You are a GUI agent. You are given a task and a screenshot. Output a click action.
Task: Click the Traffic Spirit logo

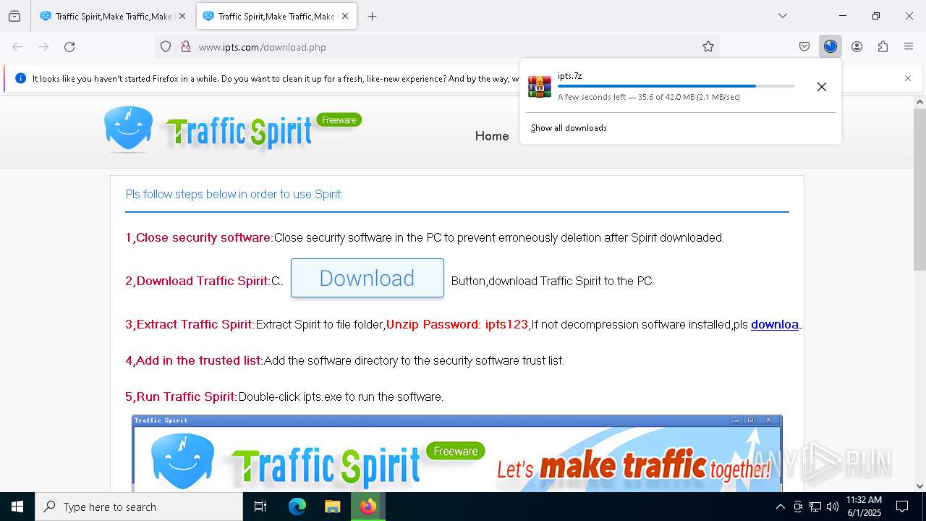[210, 130]
